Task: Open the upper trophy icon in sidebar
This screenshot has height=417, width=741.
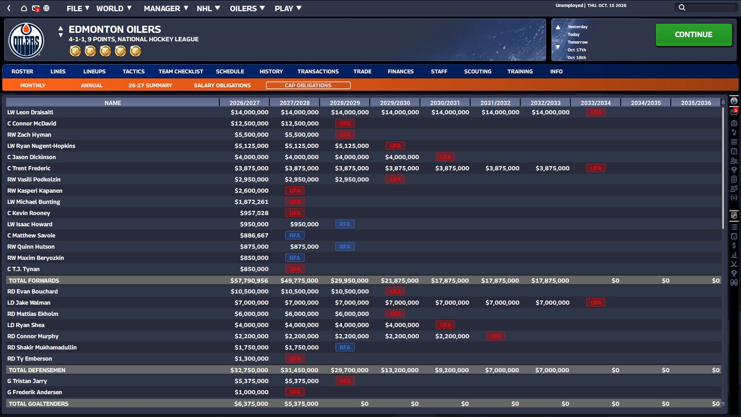Action: coord(734,170)
